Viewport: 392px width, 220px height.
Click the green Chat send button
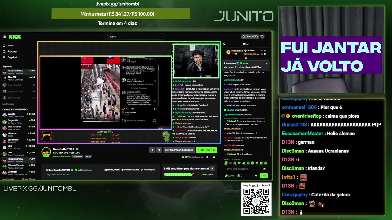pyautogui.click(x=264, y=176)
